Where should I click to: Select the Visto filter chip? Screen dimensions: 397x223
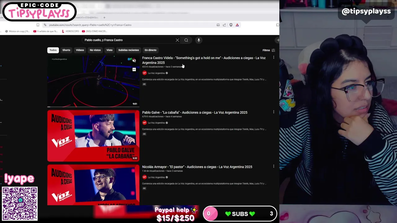coord(109,50)
